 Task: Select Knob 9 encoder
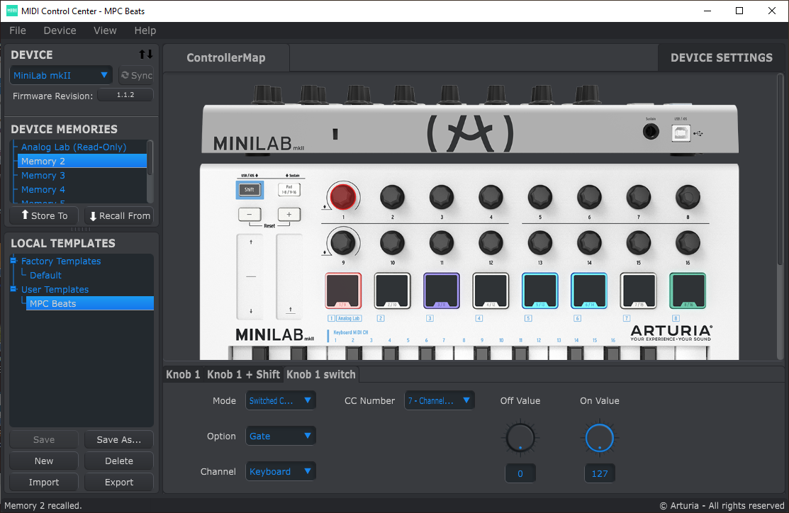point(343,242)
